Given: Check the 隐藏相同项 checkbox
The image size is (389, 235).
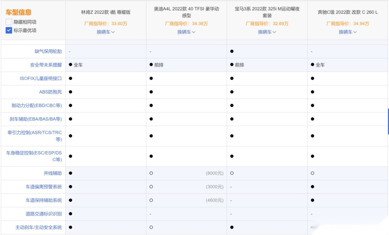Looking at the screenshot, I should pyautogui.click(x=9, y=22).
